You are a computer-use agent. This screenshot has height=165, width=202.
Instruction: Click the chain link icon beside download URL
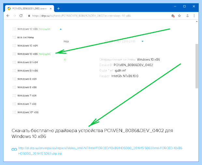[x=14, y=149]
